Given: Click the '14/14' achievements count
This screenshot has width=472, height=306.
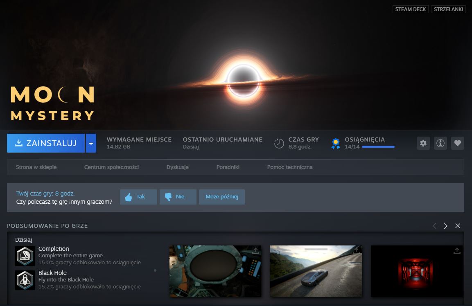Looking at the screenshot, I should (352, 147).
